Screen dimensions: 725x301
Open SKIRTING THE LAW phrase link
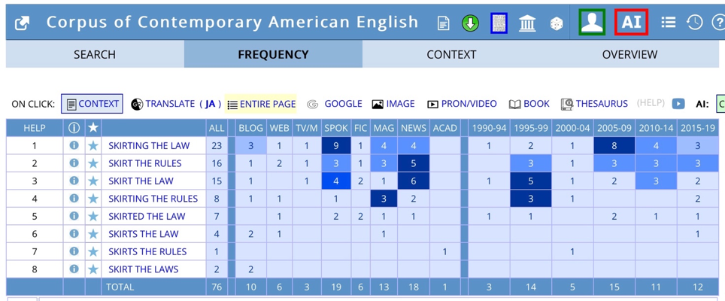click(x=149, y=146)
